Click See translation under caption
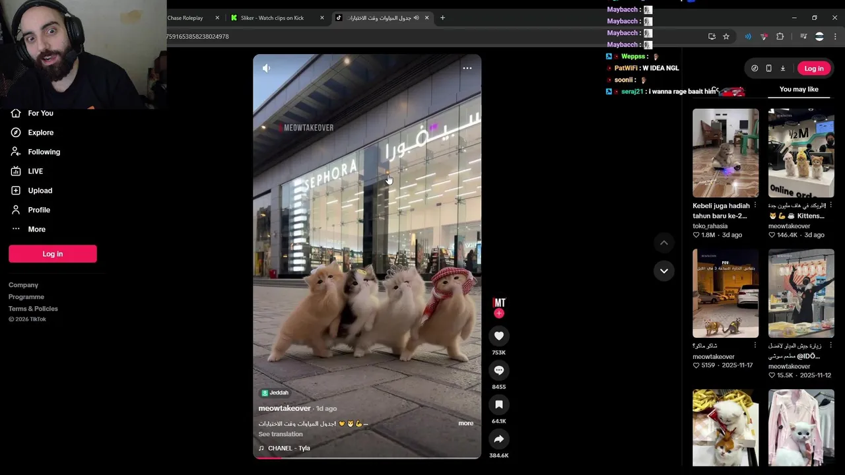845x475 pixels. [x=281, y=434]
